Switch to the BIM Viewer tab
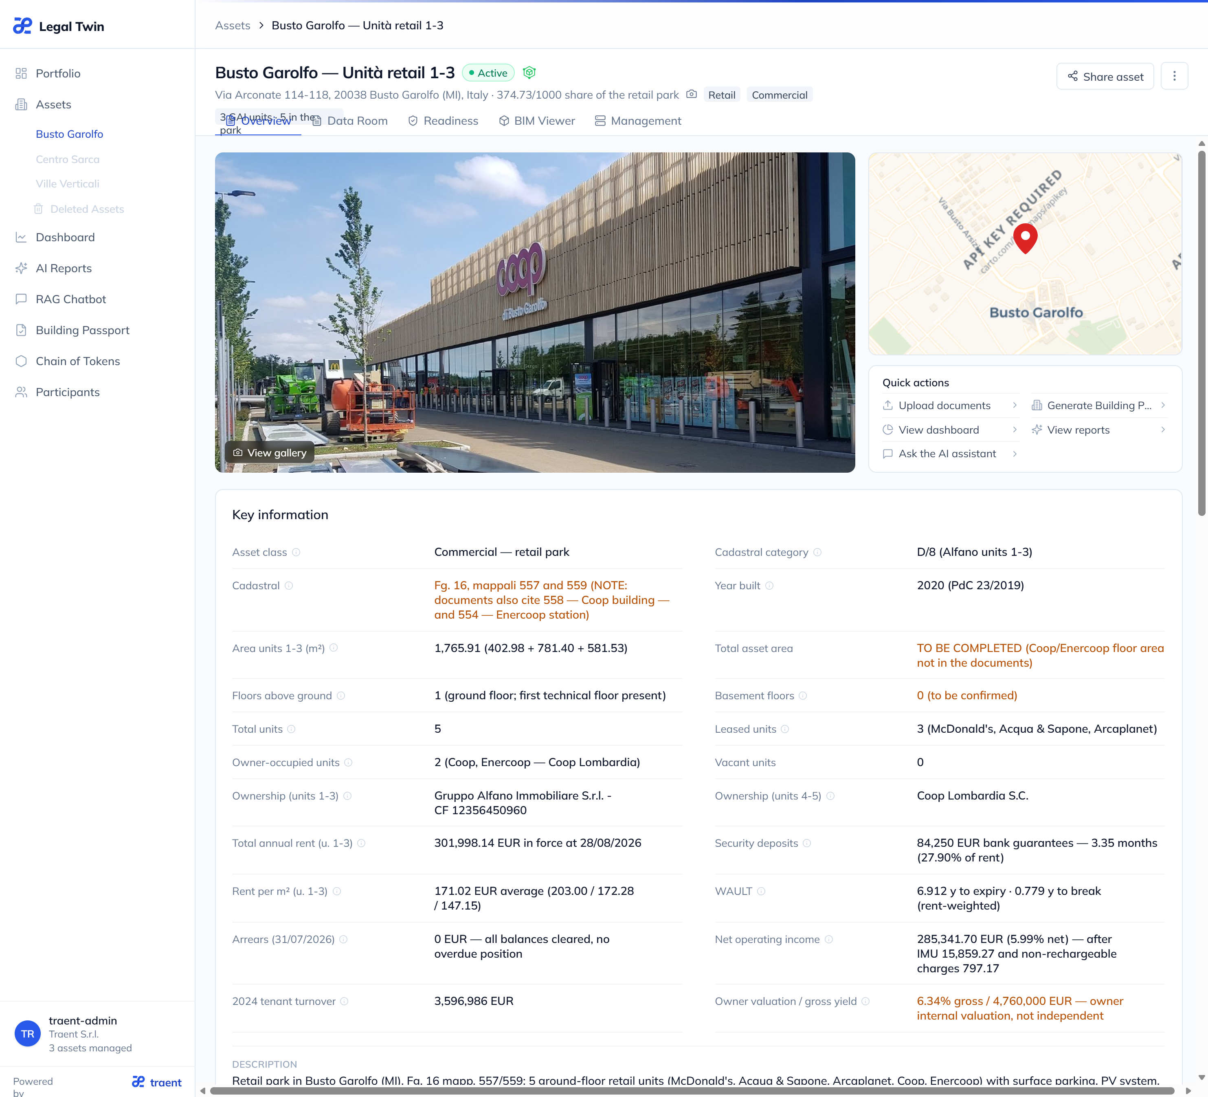 click(x=537, y=121)
